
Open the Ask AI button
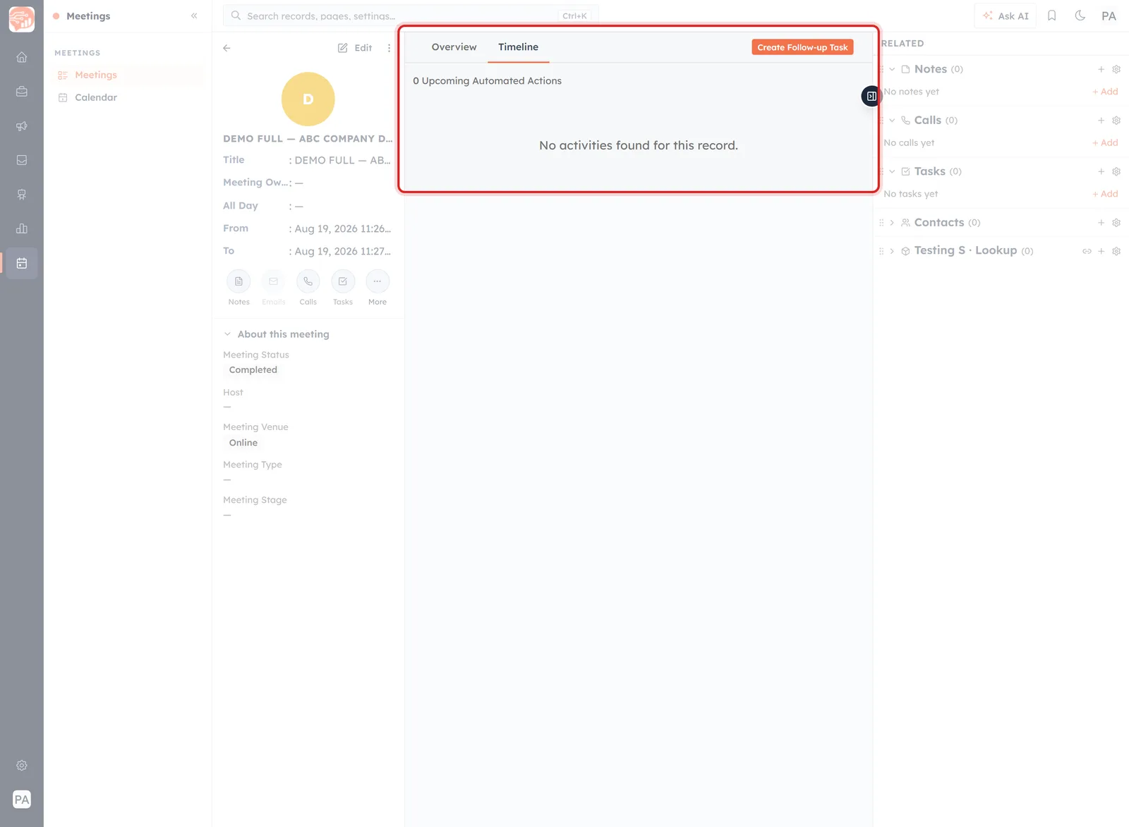[1006, 16]
